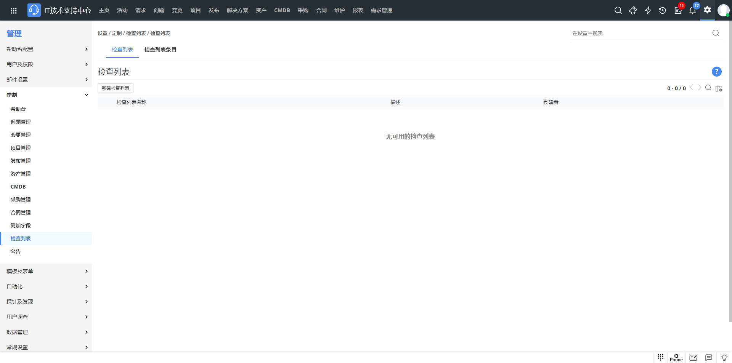The image size is (732, 363).
Task: Open notifications bell with badge 17
Action: 692,11
